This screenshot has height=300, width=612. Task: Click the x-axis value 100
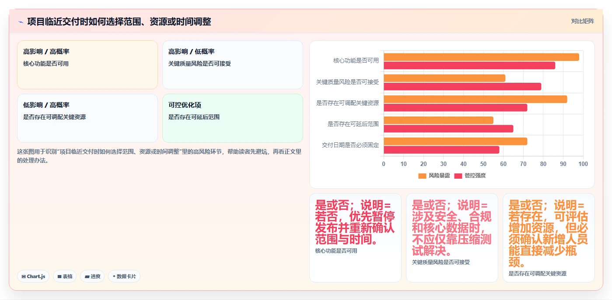click(583, 164)
